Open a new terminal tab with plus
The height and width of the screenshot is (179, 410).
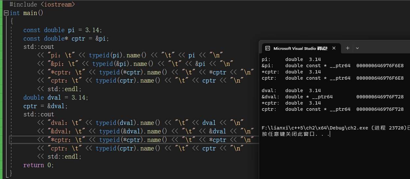click(x=348, y=48)
